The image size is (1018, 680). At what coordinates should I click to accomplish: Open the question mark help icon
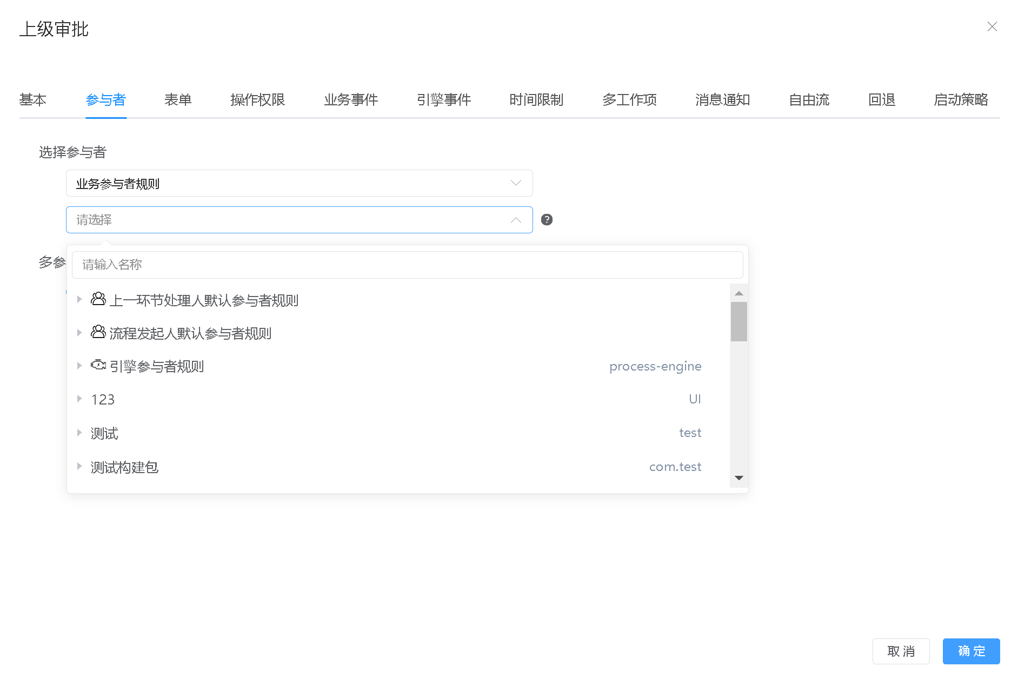(x=547, y=219)
